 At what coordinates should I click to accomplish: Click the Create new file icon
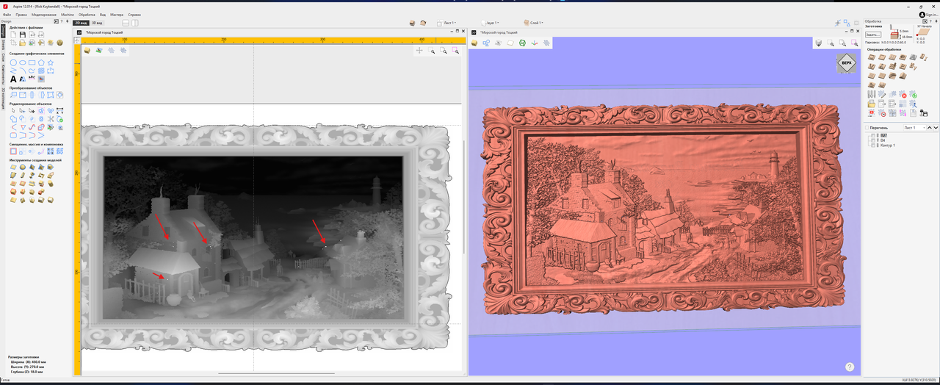point(13,35)
